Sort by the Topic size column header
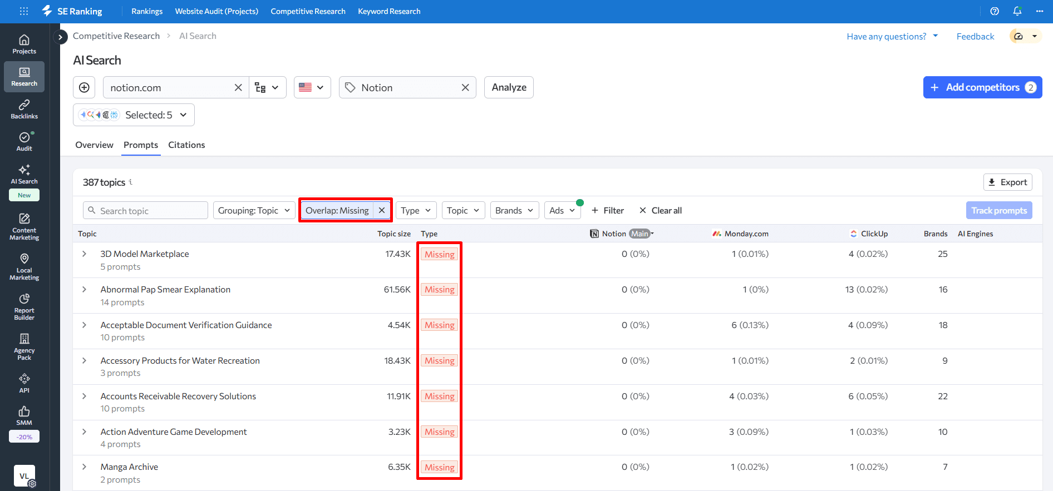 click(394, 234)
